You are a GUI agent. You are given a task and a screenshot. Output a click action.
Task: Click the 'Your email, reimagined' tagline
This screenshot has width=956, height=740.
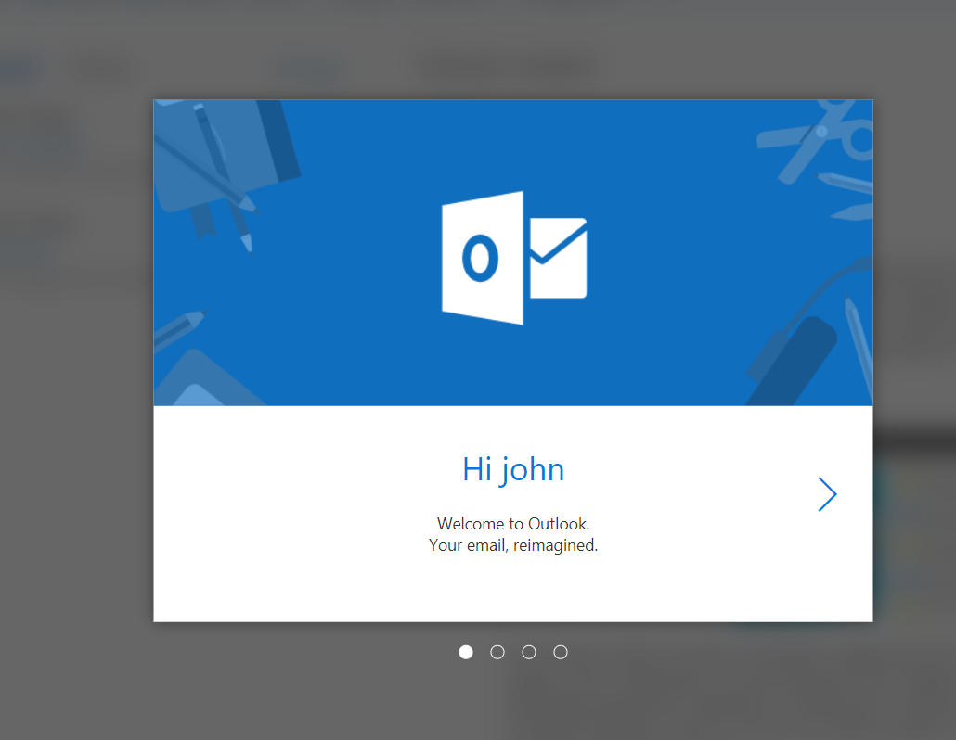(513, 545)
